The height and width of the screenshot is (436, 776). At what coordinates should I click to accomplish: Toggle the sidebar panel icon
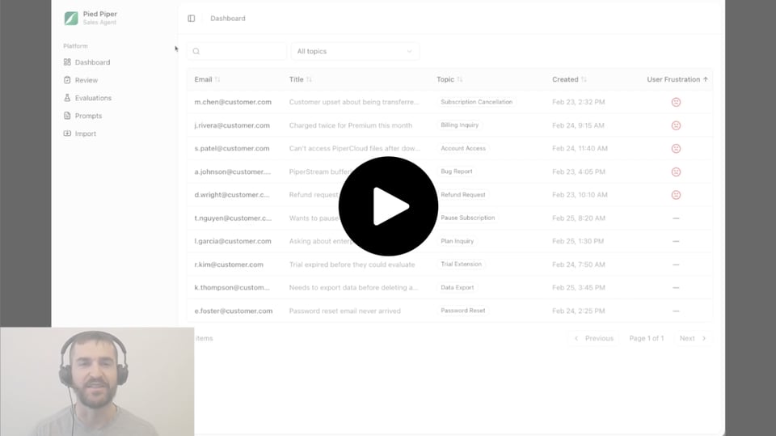pos(192,19)
